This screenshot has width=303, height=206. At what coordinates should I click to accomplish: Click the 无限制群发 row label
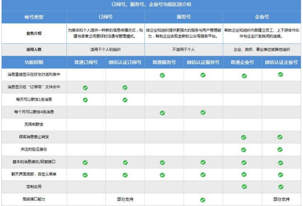click(34, 125)
